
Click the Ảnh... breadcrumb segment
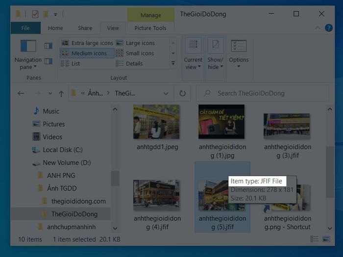tap(96, 93)
